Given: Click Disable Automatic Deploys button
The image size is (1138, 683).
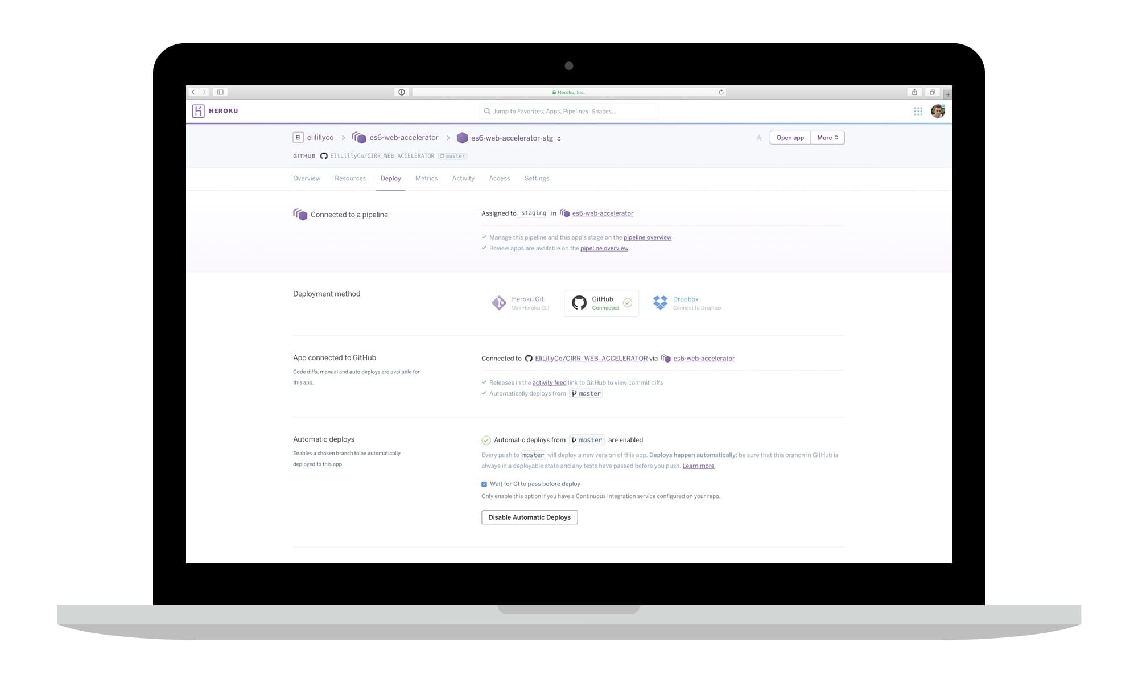Looking at the screenshot, I should click(529, 517).
